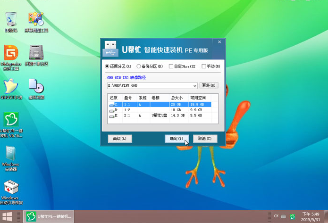Screen dimensions: 328x223
Task: Click the show desktop strip on taskbar
Action: point(326,217)
